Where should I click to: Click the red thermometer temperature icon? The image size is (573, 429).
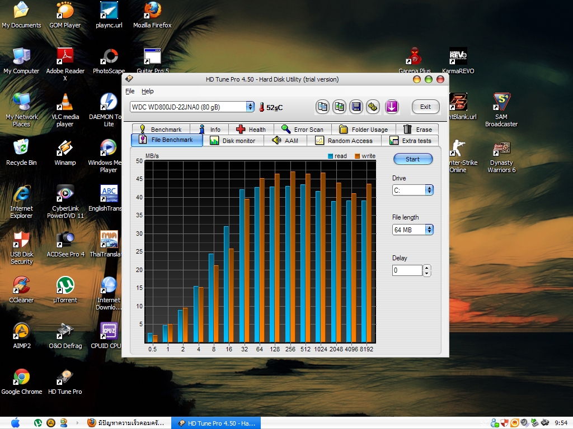261,107
